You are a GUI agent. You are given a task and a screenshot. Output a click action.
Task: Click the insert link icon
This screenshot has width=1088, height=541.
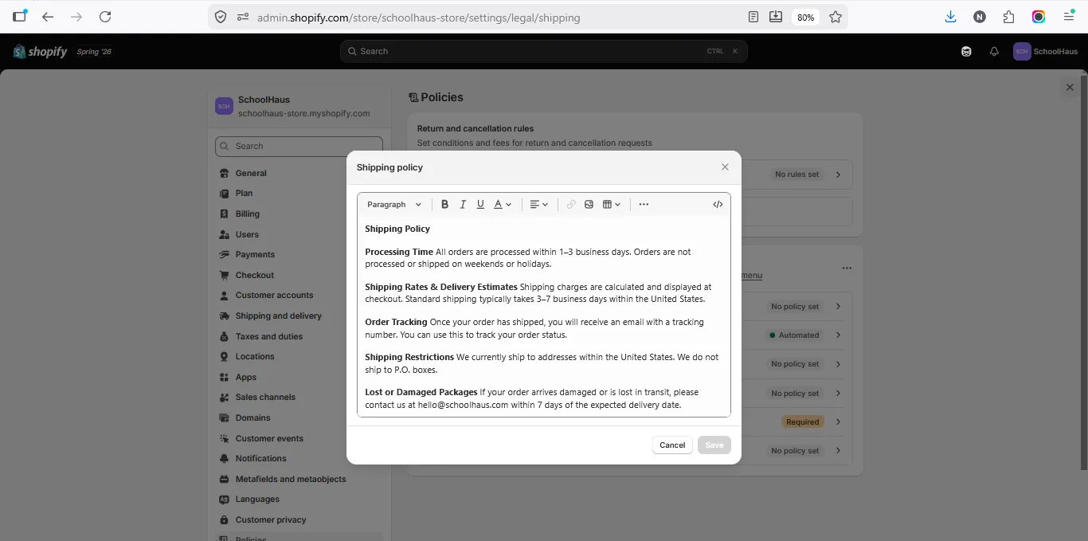point(571,205)
